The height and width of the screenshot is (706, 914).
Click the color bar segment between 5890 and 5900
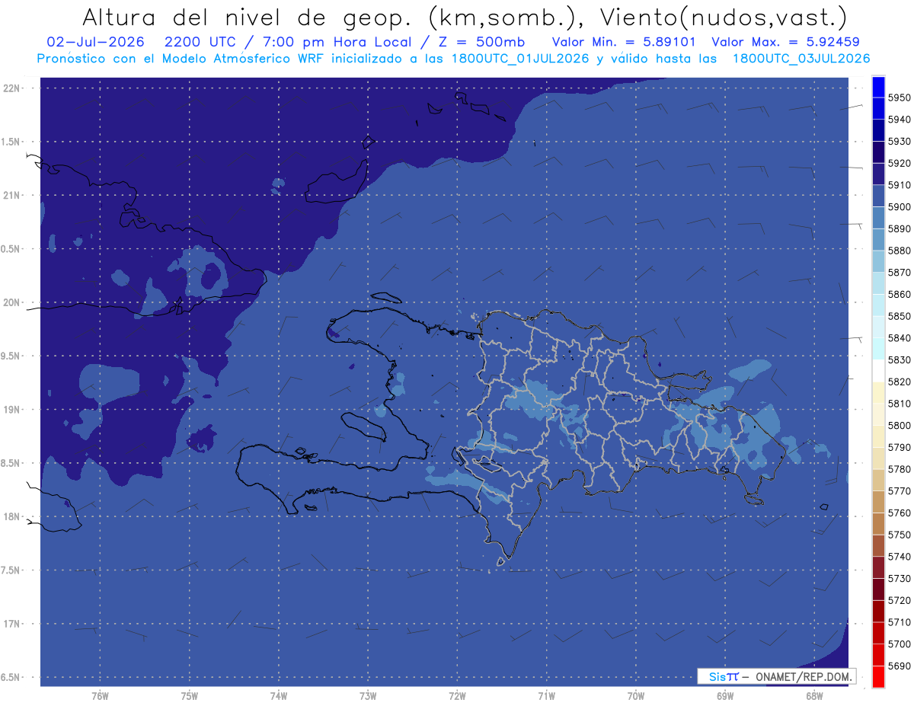[x=878, y=218]
